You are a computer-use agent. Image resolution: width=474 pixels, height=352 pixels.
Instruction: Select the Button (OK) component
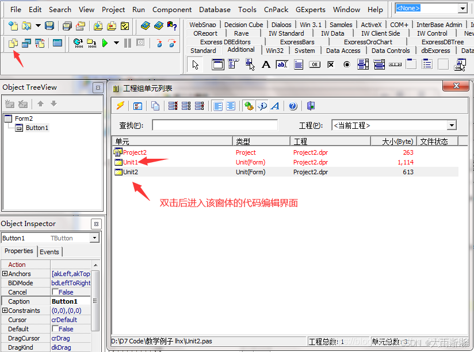315,64
